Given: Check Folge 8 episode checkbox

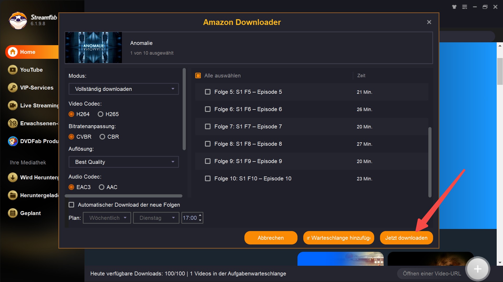Looking at the screenshot, I should click(x=208, y=144).
